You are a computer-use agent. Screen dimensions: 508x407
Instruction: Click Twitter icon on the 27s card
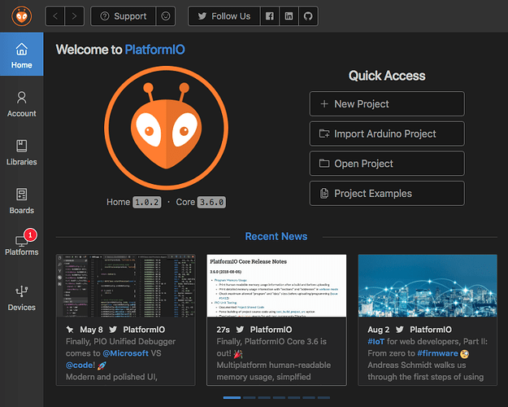(x=240, y=330)
